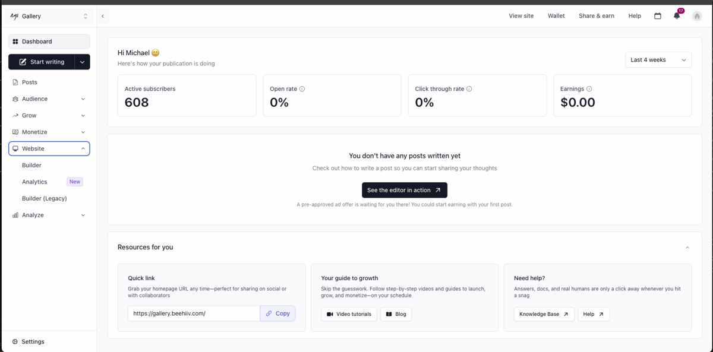Open the Dashboard page
The image size is (713, 352).
(49, 42)
